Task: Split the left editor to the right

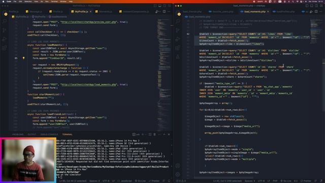Action: [164, 12]
